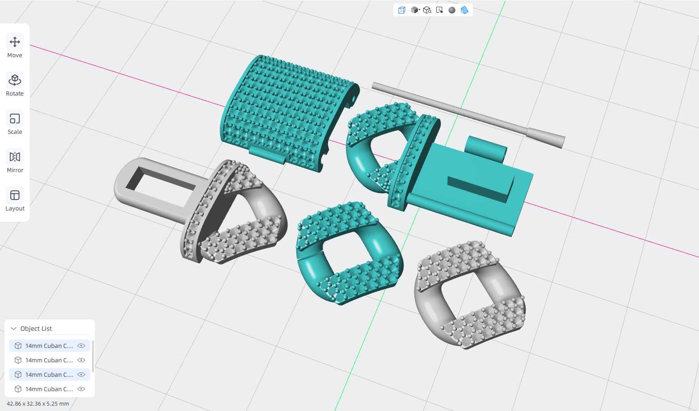The image size is (699, 411).
Task: Hide the fourth 14mm Cuban object
Action: [81, 389]
